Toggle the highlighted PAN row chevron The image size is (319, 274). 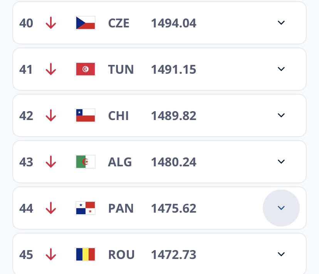pyautogui.click(x=281, y=208)
